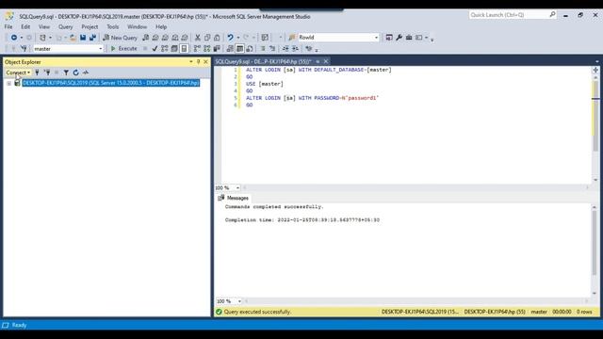This screenshot has width=603, height=339.
Task: Click the Change Connection icon left of the database box
Action: (x=24, y=48)
